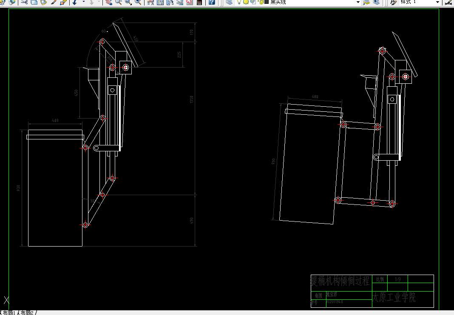Click title text 提桶机构倾倒过程
The image size is (454, 315).
point(340,281)
